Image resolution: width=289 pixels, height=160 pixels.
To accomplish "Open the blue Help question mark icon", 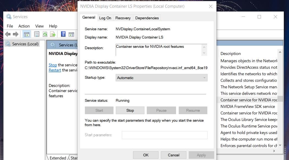I will point(63,34).
